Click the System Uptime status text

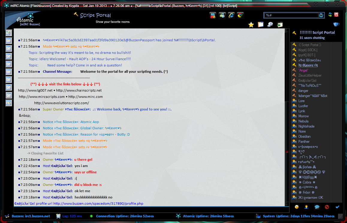pos(298,216)
